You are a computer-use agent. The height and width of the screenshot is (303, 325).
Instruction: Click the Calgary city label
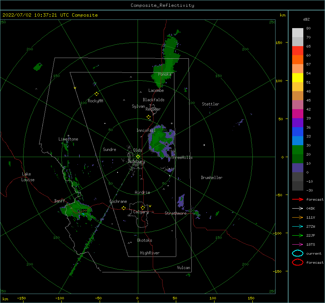point(141,212)
